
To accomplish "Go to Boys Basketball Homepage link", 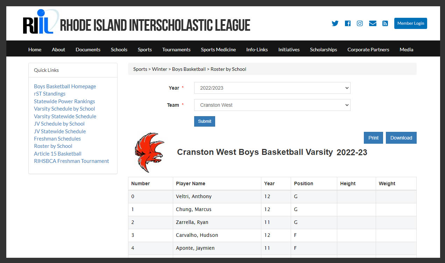I will coord(65,87).
